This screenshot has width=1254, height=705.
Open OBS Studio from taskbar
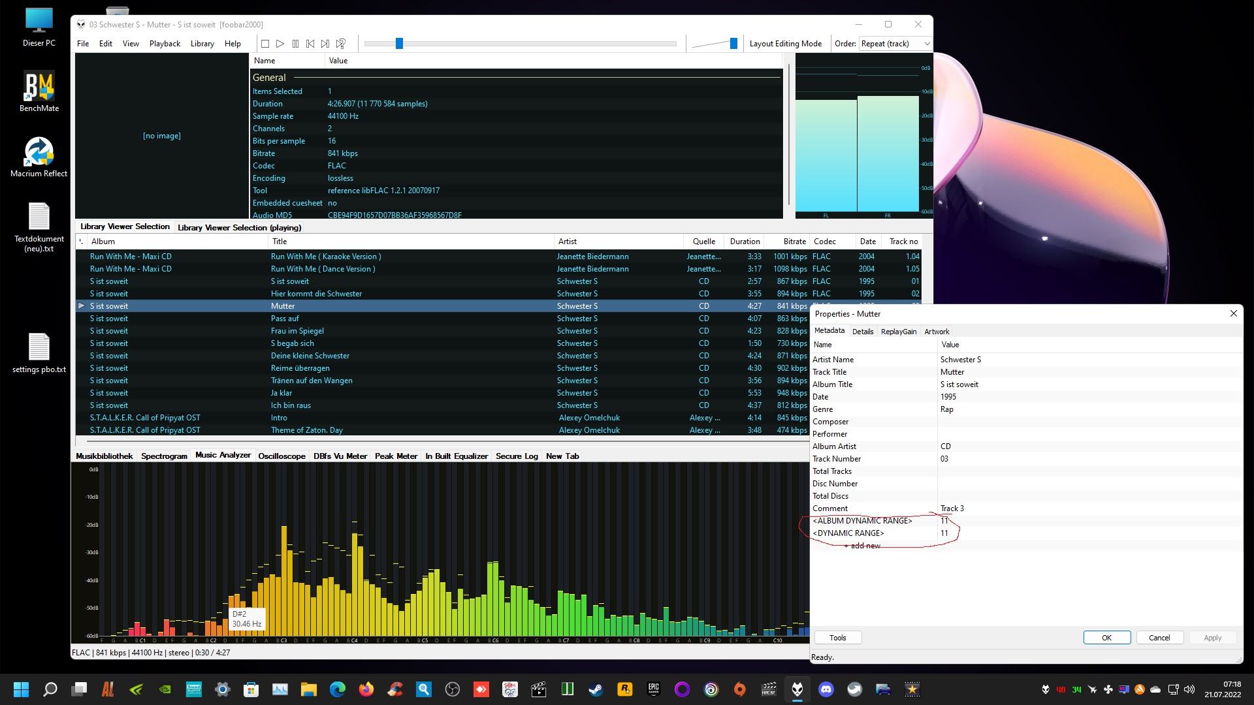[452, 689]
